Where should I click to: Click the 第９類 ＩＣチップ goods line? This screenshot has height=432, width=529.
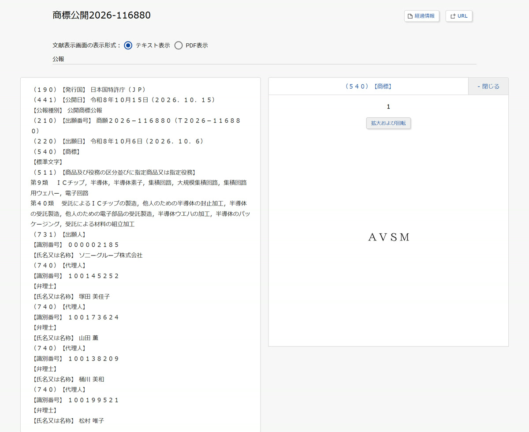click(139, 188)
